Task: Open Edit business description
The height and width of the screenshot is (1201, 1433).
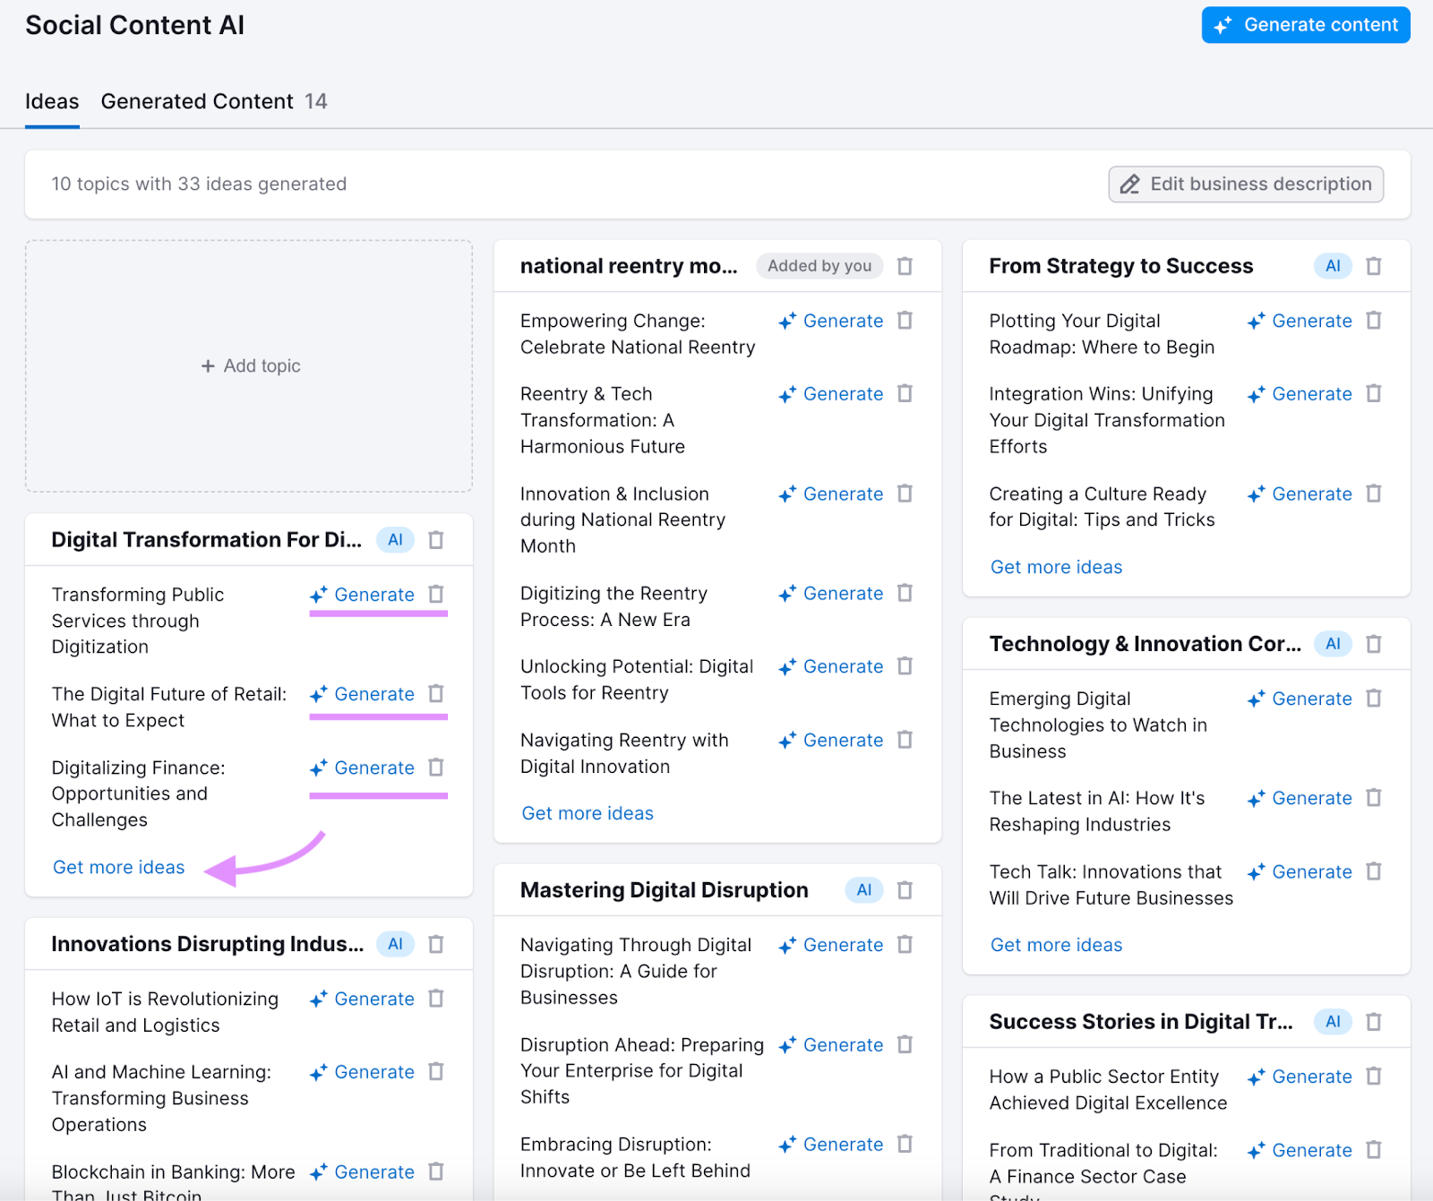Action: pos(1245,184)
